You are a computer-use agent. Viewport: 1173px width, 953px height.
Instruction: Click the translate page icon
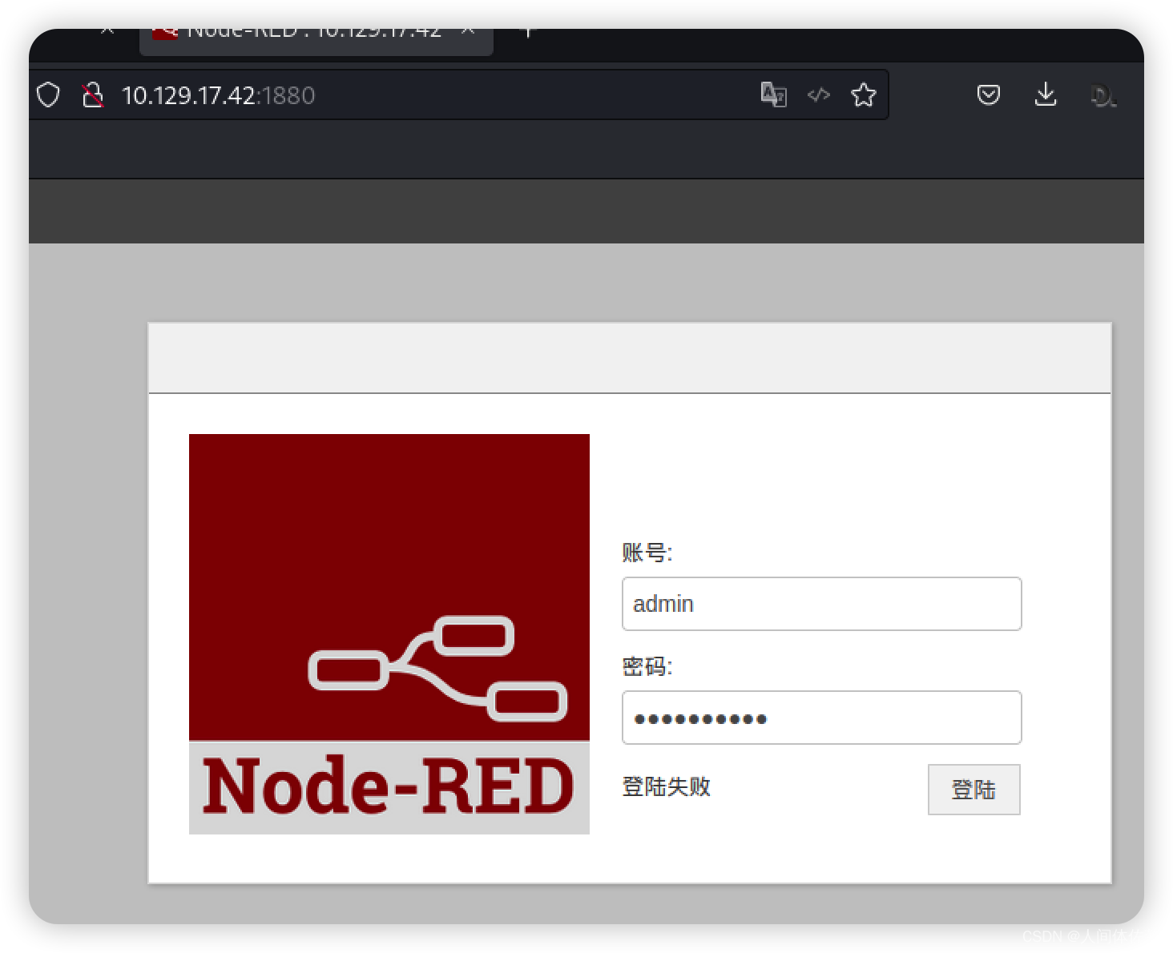coord(773,94)
